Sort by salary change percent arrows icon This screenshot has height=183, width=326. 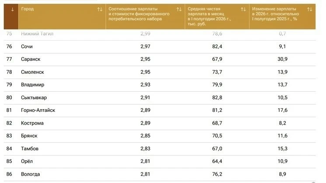click(309, 9)
